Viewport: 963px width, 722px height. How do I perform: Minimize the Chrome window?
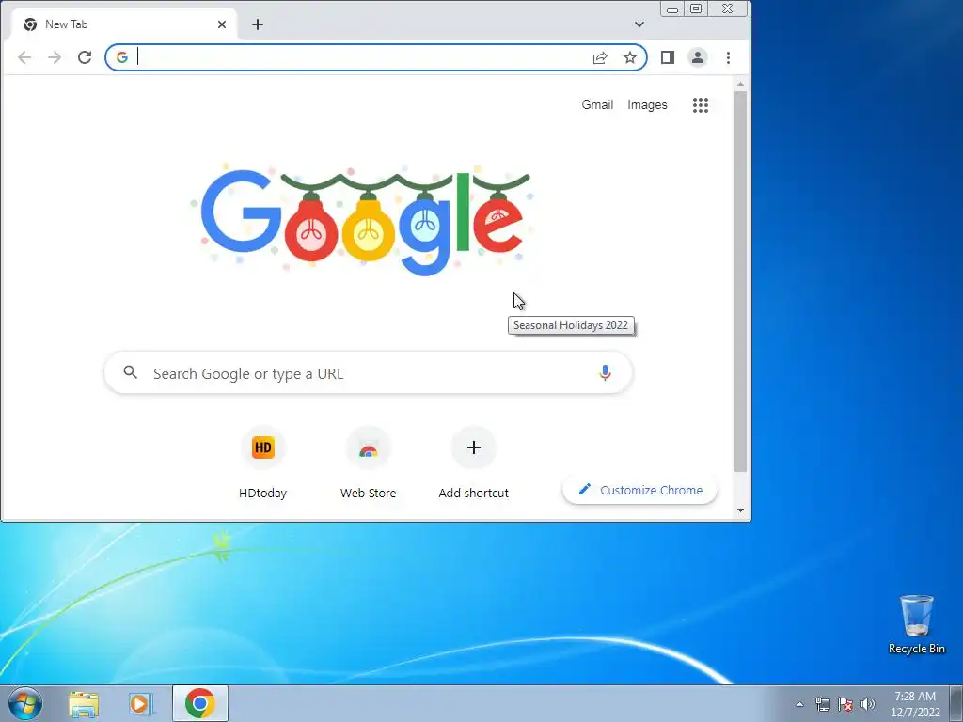click(x=672, y=9)
